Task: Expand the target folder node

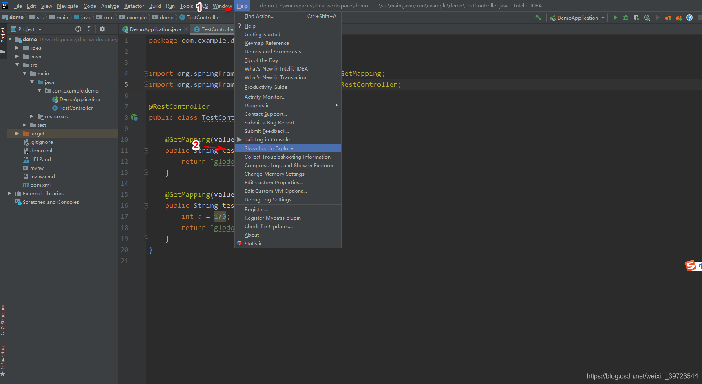Action: 17,133
